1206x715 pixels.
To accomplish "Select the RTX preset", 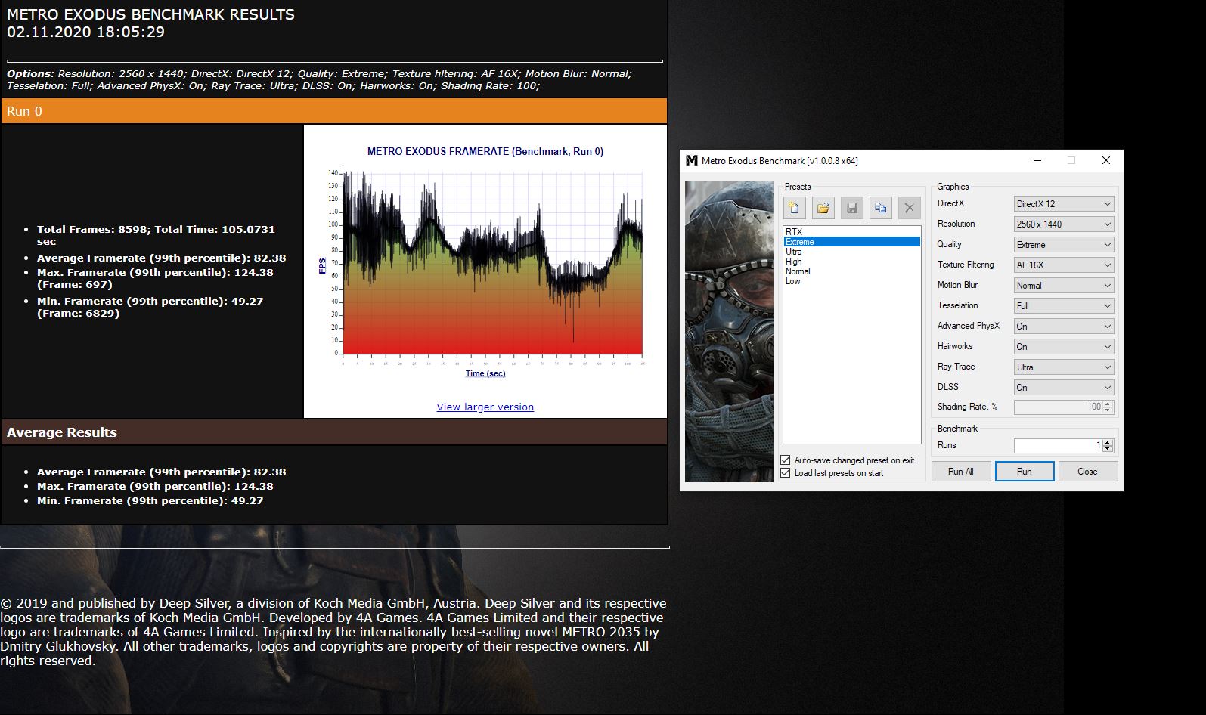I will tap(794, 232).
